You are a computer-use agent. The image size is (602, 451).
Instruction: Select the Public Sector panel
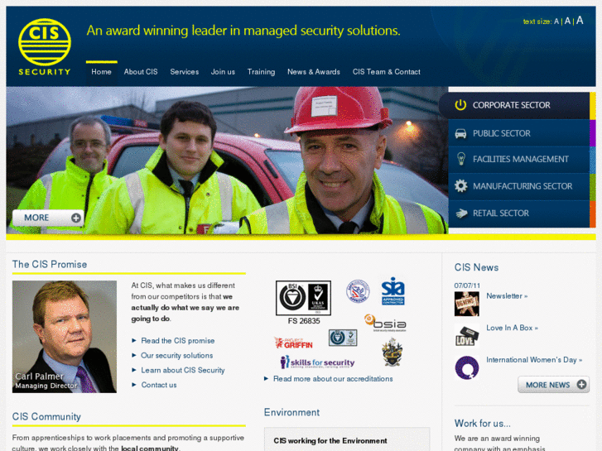click(x=523, y=133)
